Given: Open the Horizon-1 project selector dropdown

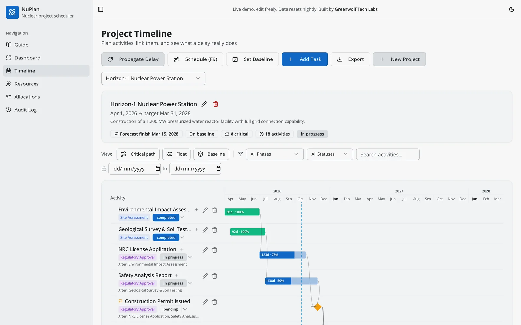Looking at the screenshot, I should click(x=153, y=78).
